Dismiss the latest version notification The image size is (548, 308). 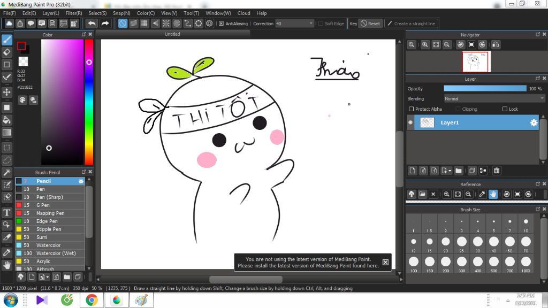[x=385, y=262]
